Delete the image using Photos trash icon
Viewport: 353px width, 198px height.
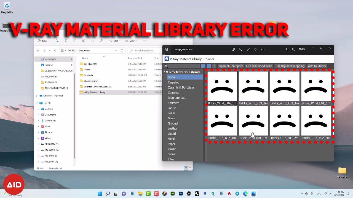(x=248, y=49)
